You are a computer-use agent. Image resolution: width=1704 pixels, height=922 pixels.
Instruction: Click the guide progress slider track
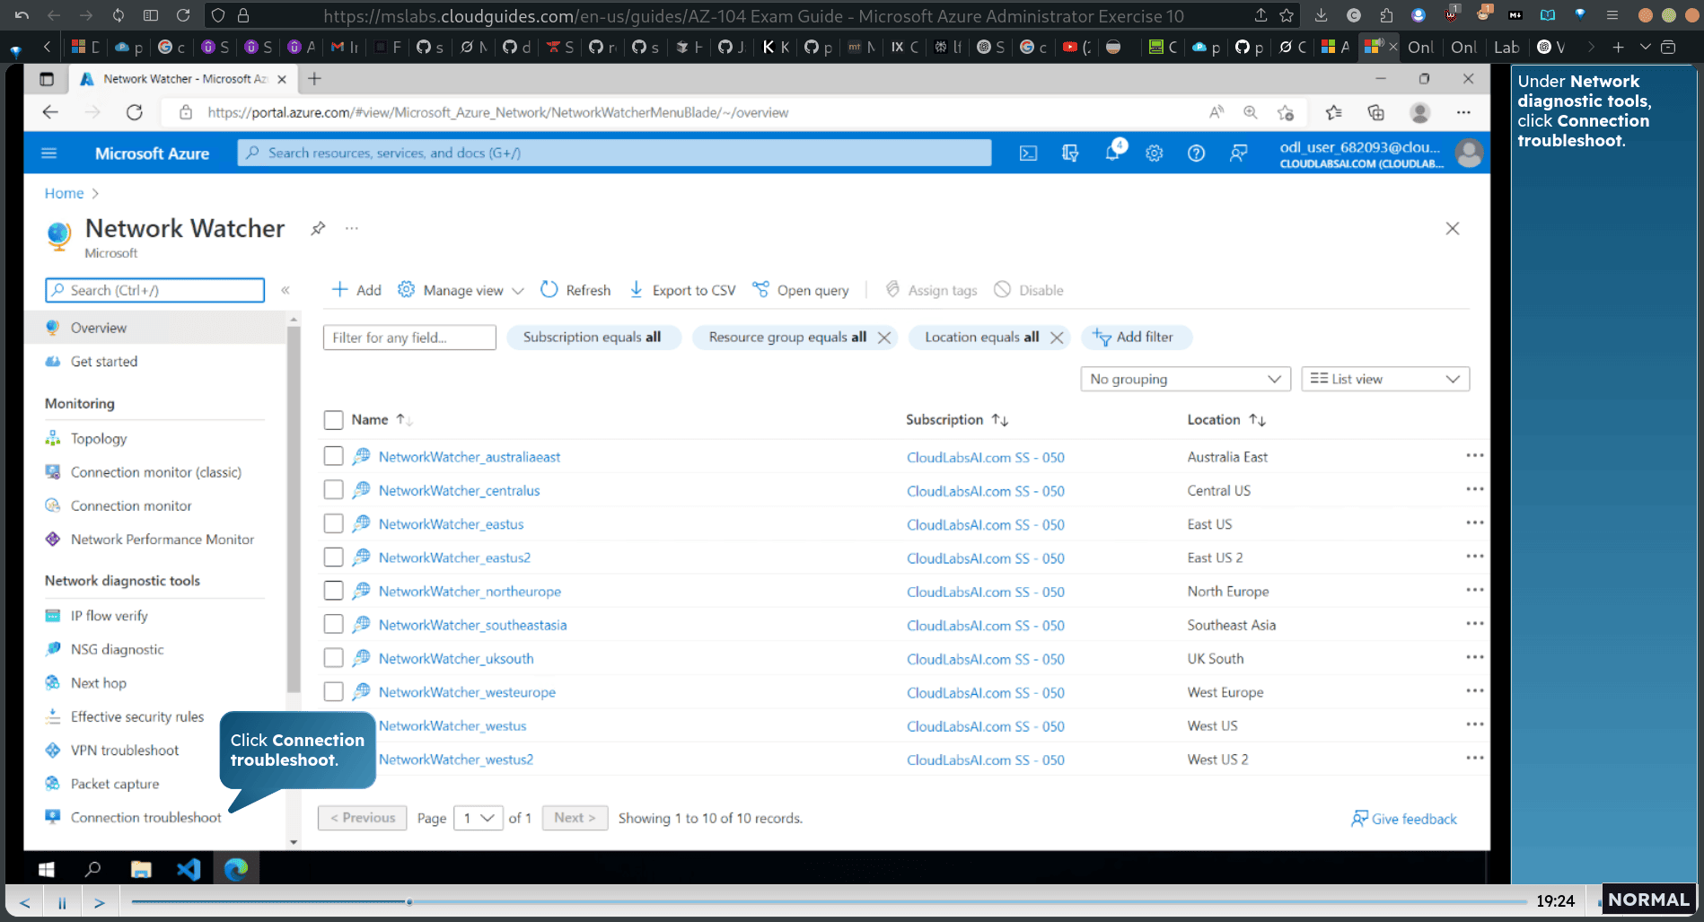tap(828, 901)
